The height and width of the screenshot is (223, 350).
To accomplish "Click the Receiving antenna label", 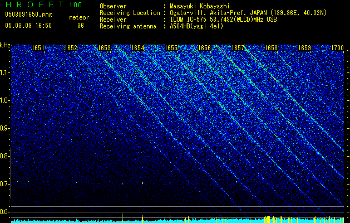I will coord(128,26).
